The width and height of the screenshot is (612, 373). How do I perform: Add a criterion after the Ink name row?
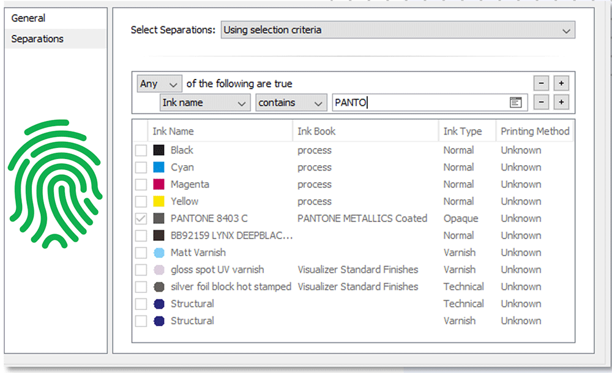pyautogui.click(x=561, y=103)
